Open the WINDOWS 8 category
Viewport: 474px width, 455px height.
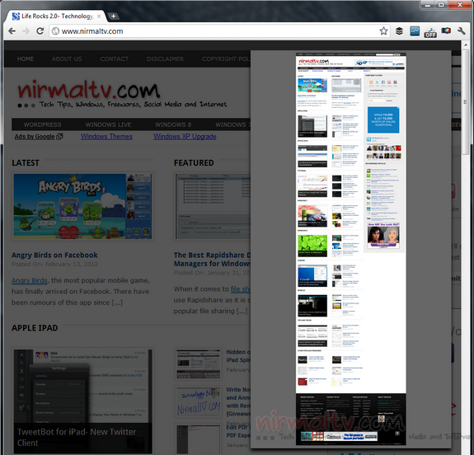(173, 124)
